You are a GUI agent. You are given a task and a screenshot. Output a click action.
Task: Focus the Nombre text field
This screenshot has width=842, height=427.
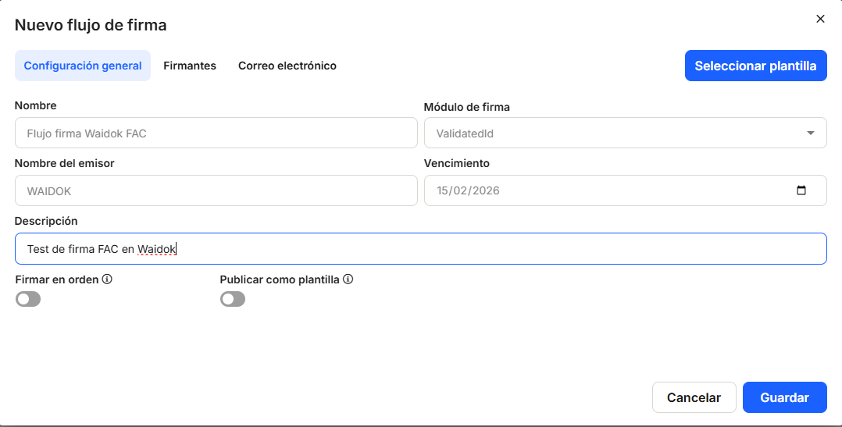(x=216, y=133)
